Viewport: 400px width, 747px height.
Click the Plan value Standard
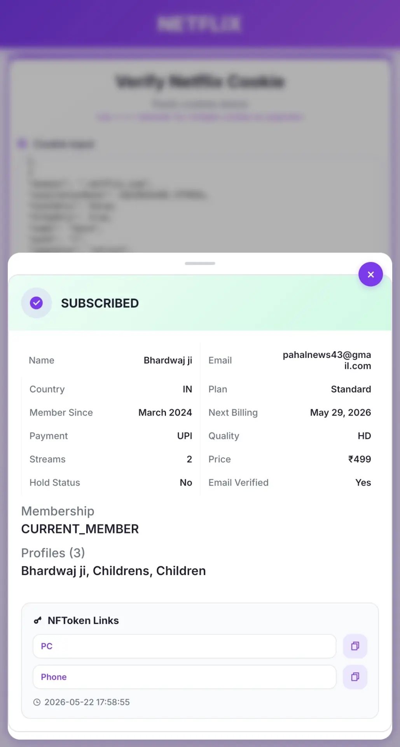click(351, 389)
